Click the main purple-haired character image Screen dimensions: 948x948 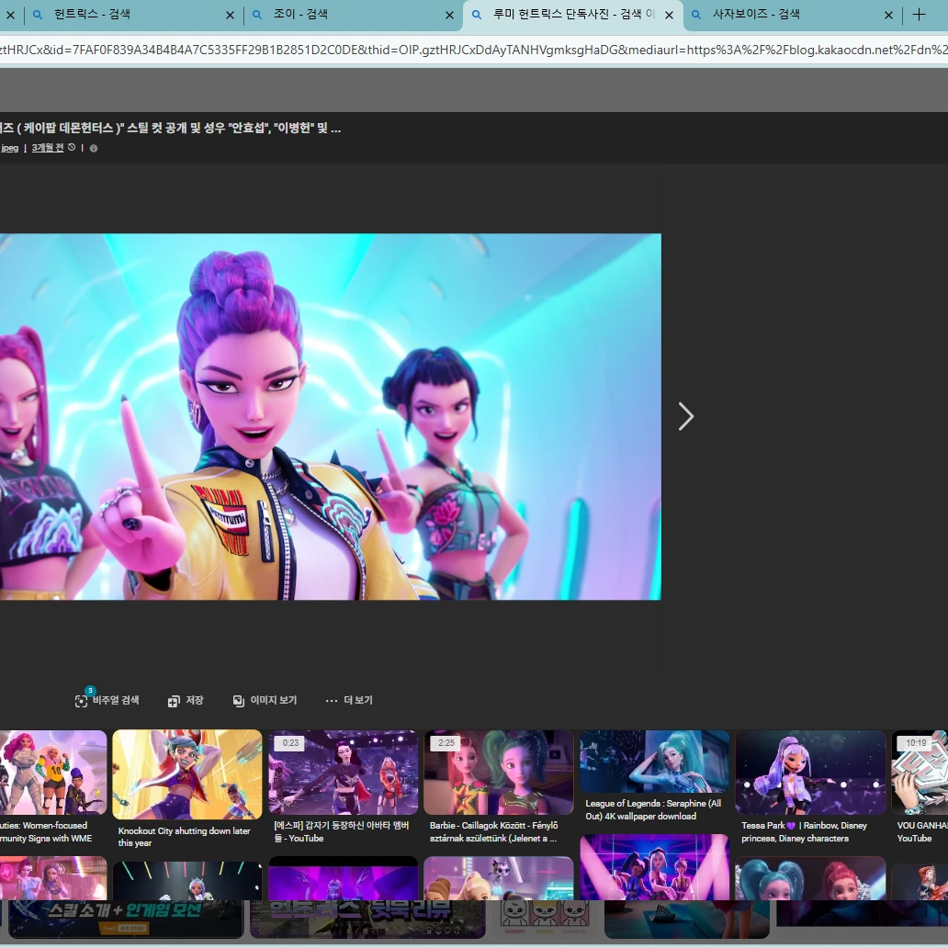(x=330, y=416)
